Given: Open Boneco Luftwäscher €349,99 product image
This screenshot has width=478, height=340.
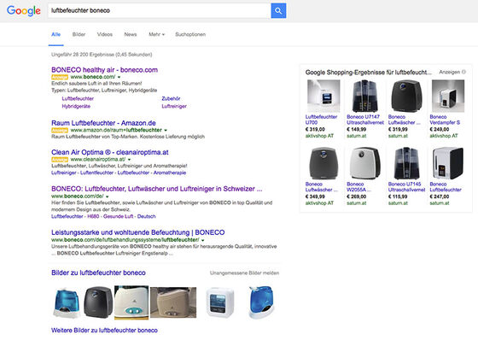Looking at the screenshot, I should [324, 163].
